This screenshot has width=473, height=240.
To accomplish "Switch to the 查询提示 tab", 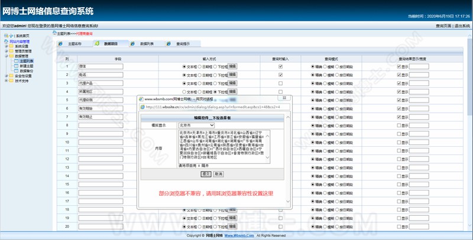I will pyautogui.click(x=183, y=44).
